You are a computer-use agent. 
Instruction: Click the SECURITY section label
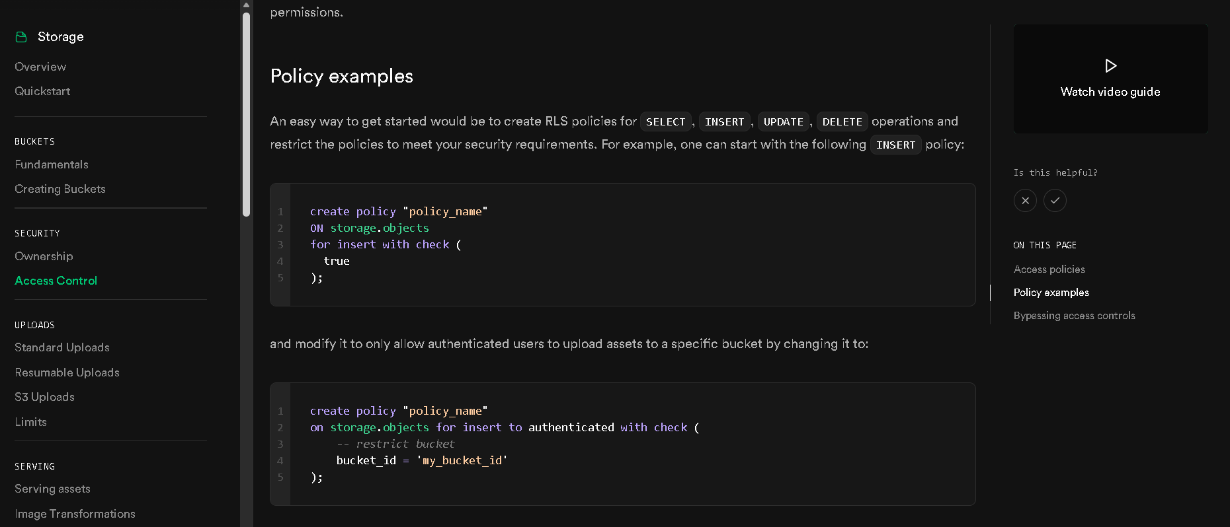click(37, 233)
